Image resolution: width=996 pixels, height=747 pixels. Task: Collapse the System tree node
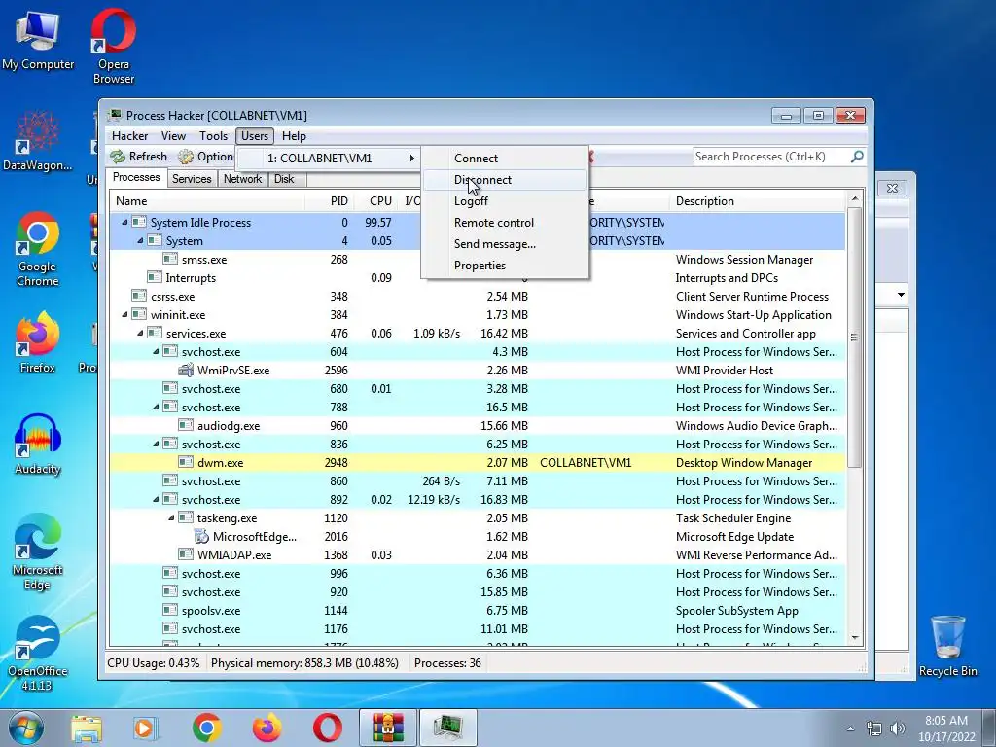[140, 241]
